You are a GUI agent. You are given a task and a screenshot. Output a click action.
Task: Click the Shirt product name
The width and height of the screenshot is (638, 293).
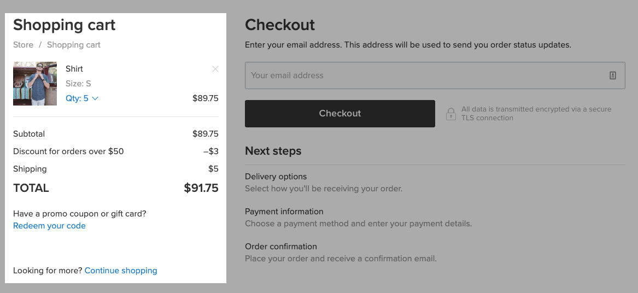(x=74, y=69)
